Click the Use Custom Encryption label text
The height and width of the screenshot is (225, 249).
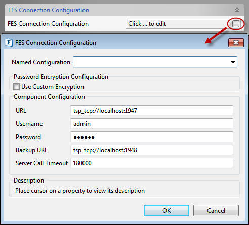[53, 87]
